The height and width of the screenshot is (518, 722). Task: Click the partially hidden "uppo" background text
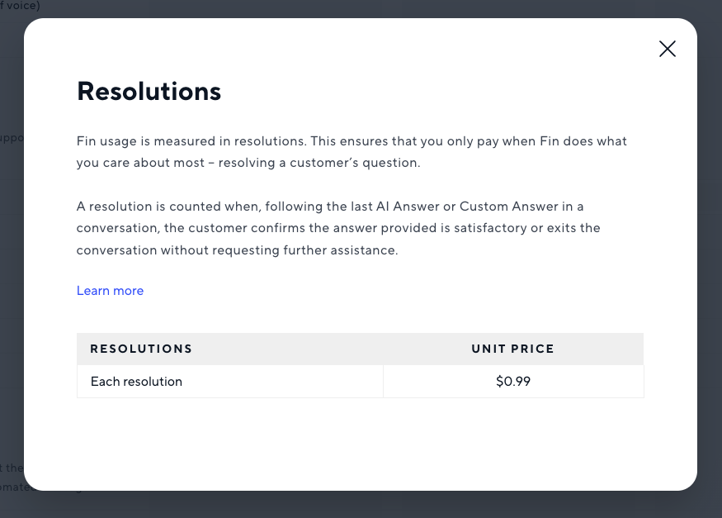click(12, 138)
